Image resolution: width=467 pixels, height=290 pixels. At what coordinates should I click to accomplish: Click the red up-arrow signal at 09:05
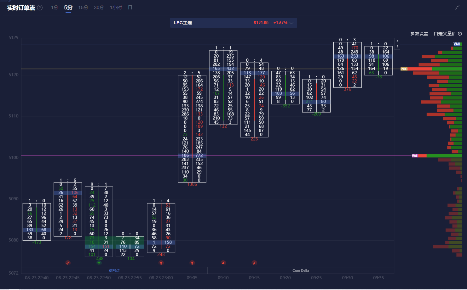click(192, 263)
